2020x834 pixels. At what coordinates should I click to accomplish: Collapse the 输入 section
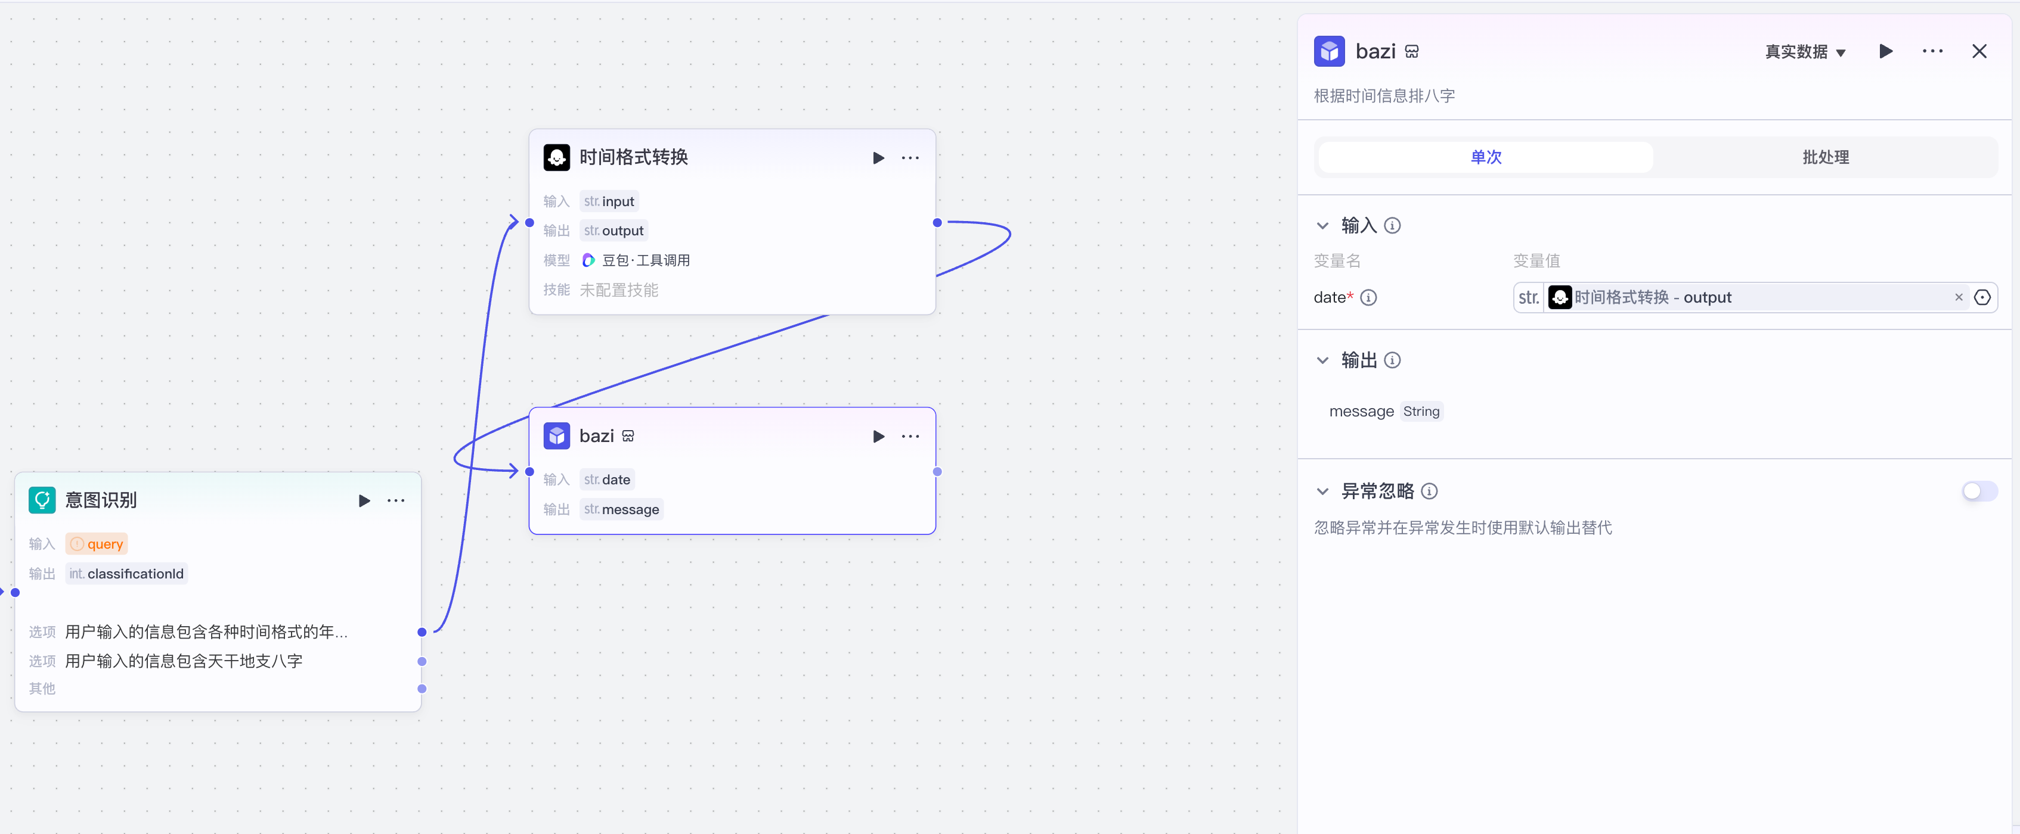(x=1323, y=225)
